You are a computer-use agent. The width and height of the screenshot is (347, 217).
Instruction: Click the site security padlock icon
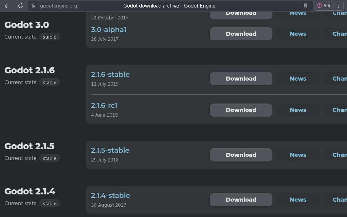(x=33, y=6)
